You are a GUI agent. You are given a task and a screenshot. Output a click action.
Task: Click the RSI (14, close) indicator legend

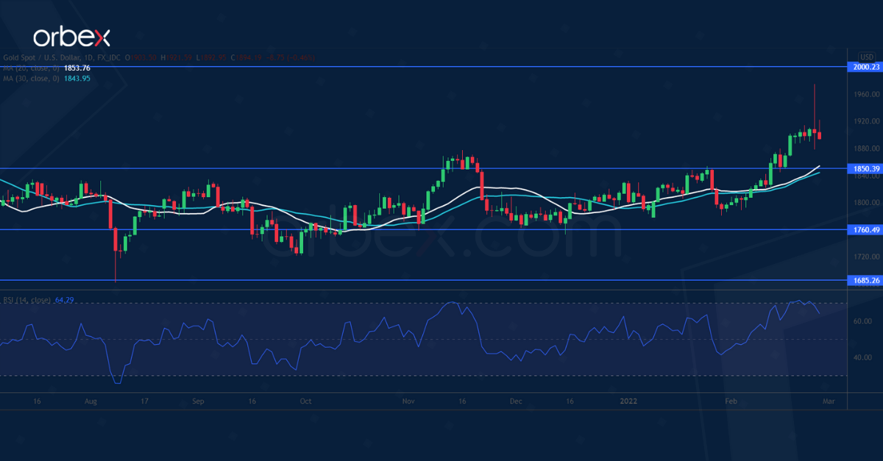26,300
